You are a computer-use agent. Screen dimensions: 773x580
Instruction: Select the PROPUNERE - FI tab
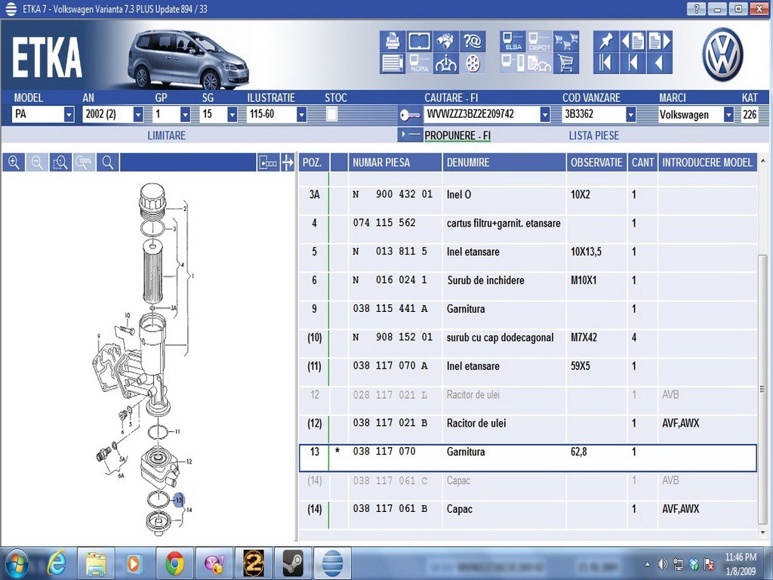pos(457,135)
